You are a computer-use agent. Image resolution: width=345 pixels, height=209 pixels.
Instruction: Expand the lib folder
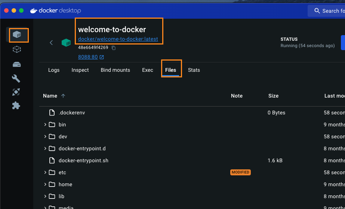45,196
